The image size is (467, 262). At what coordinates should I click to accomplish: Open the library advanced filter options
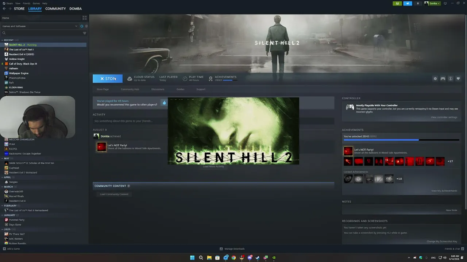(x=85, y=33)
